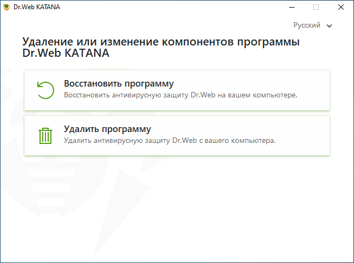Click text 'Восстановить антивирусную защиту Dr.Web на вашем компьютере.'
This screenshot has height=263, width=354.
(180, 95)
